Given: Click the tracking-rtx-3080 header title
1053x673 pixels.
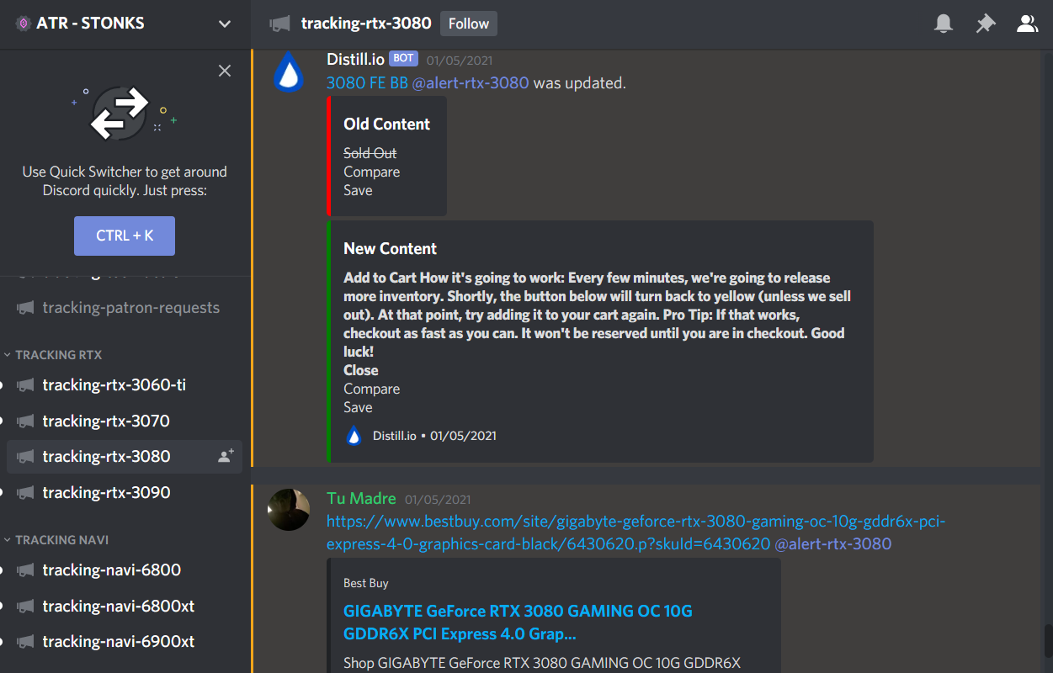Looking at the screenshot, I should click(x=366, y=24).
